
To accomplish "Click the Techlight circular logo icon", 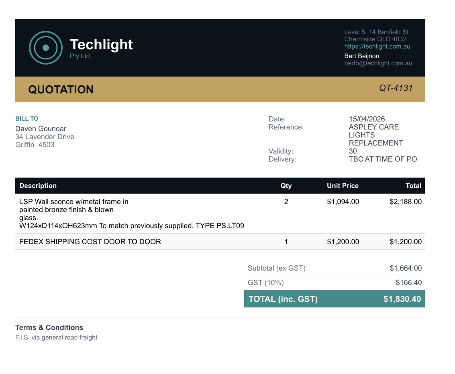I will [x=46, y=48].
